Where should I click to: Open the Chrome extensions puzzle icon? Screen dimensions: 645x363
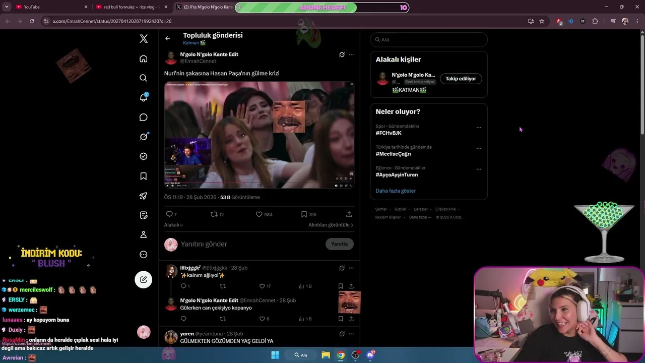[x=595, y=21]
